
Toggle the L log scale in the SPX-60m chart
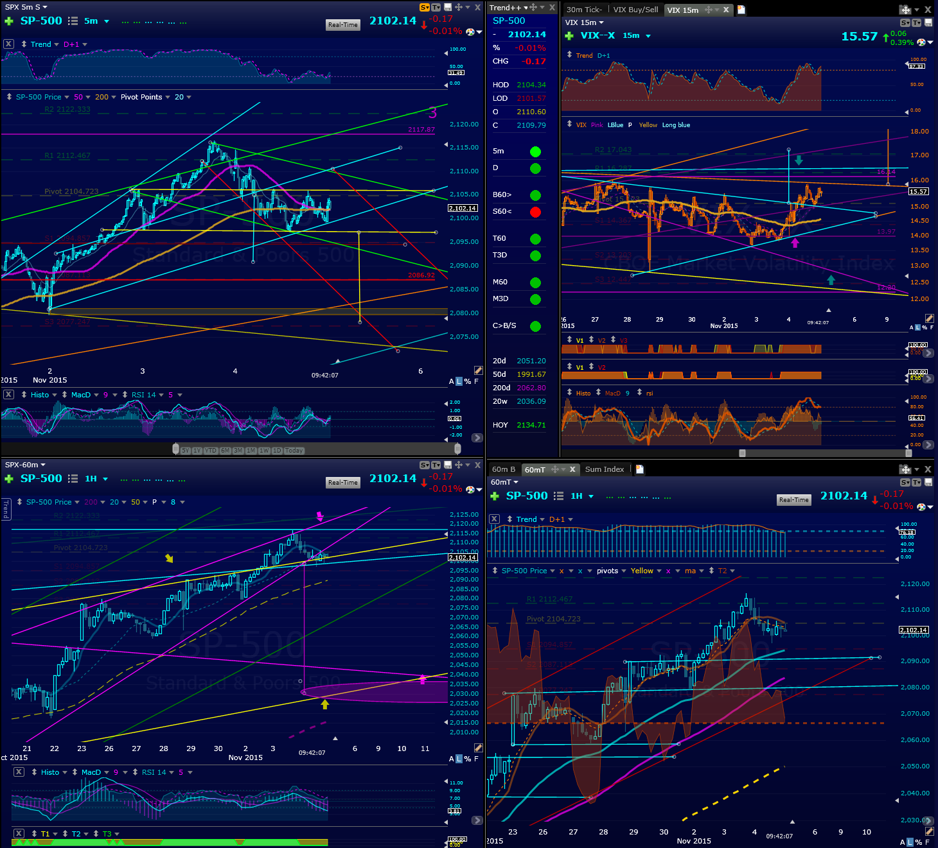[459, 759]
